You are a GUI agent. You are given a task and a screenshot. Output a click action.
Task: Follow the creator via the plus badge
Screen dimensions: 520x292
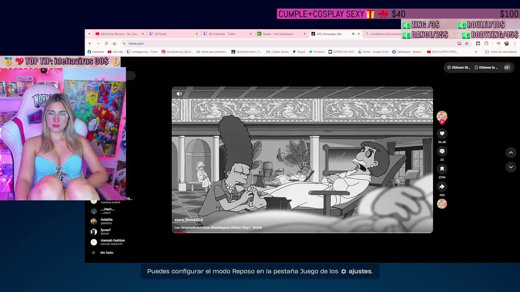[x=442, y=122]
